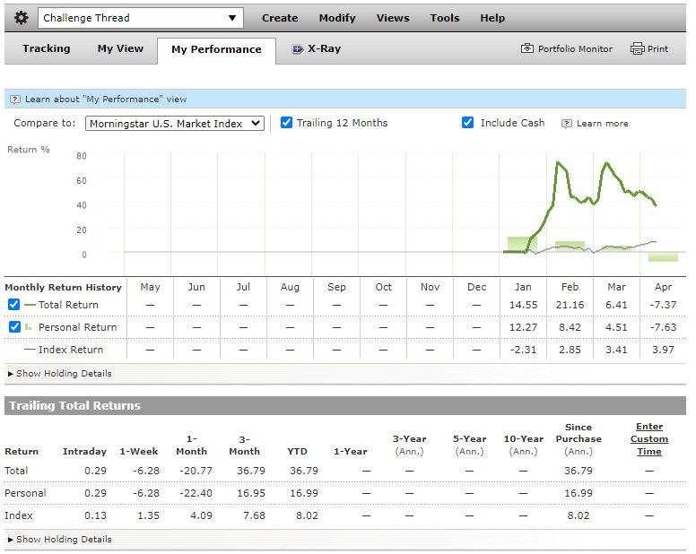696x554 pixels.
Task: Uncheck the Personal Return series checkbox
Action: click(14, 327)
